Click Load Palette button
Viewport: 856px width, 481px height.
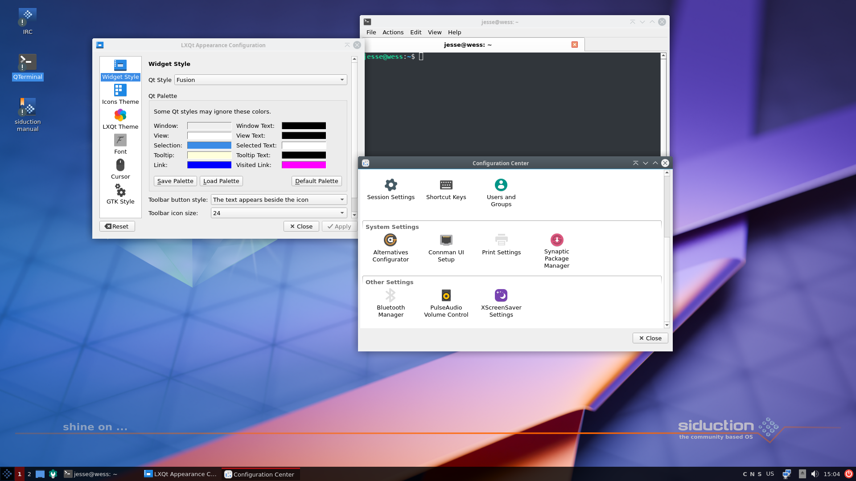pos(221,181)
